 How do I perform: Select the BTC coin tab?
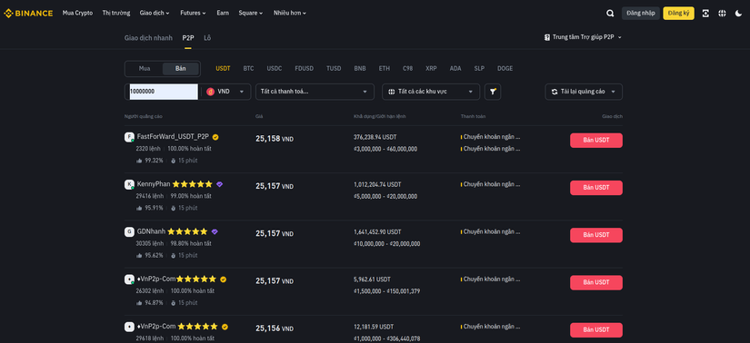click(248, 68)
